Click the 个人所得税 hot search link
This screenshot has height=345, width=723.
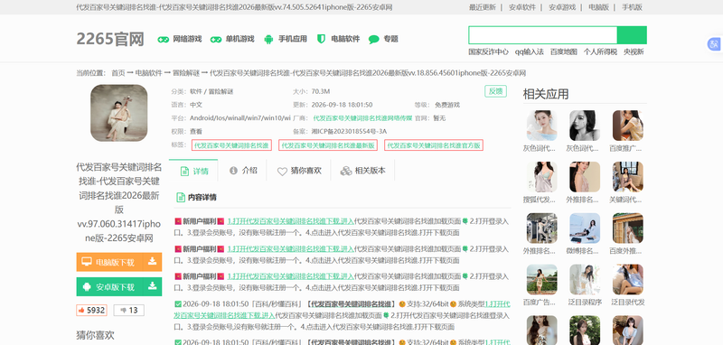(600, 52)
